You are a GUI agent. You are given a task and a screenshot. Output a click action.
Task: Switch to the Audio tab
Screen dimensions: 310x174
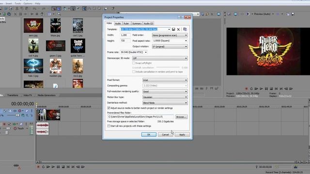[x=118, y=24]
